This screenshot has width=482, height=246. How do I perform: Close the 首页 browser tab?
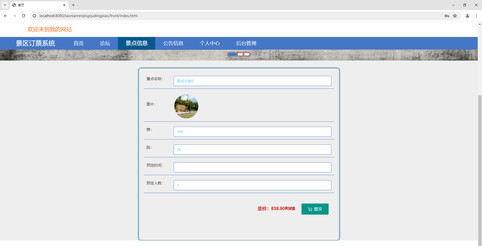(64, 5)
